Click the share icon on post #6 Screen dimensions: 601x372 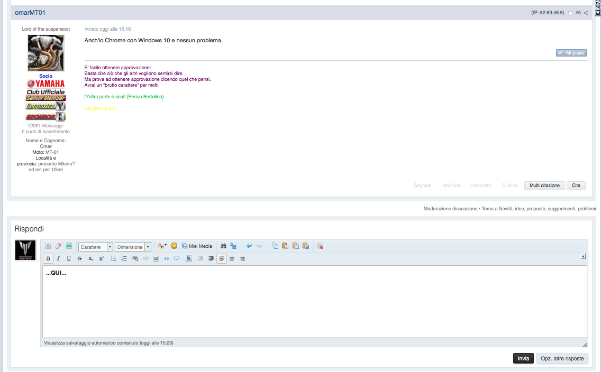[586, 13]
